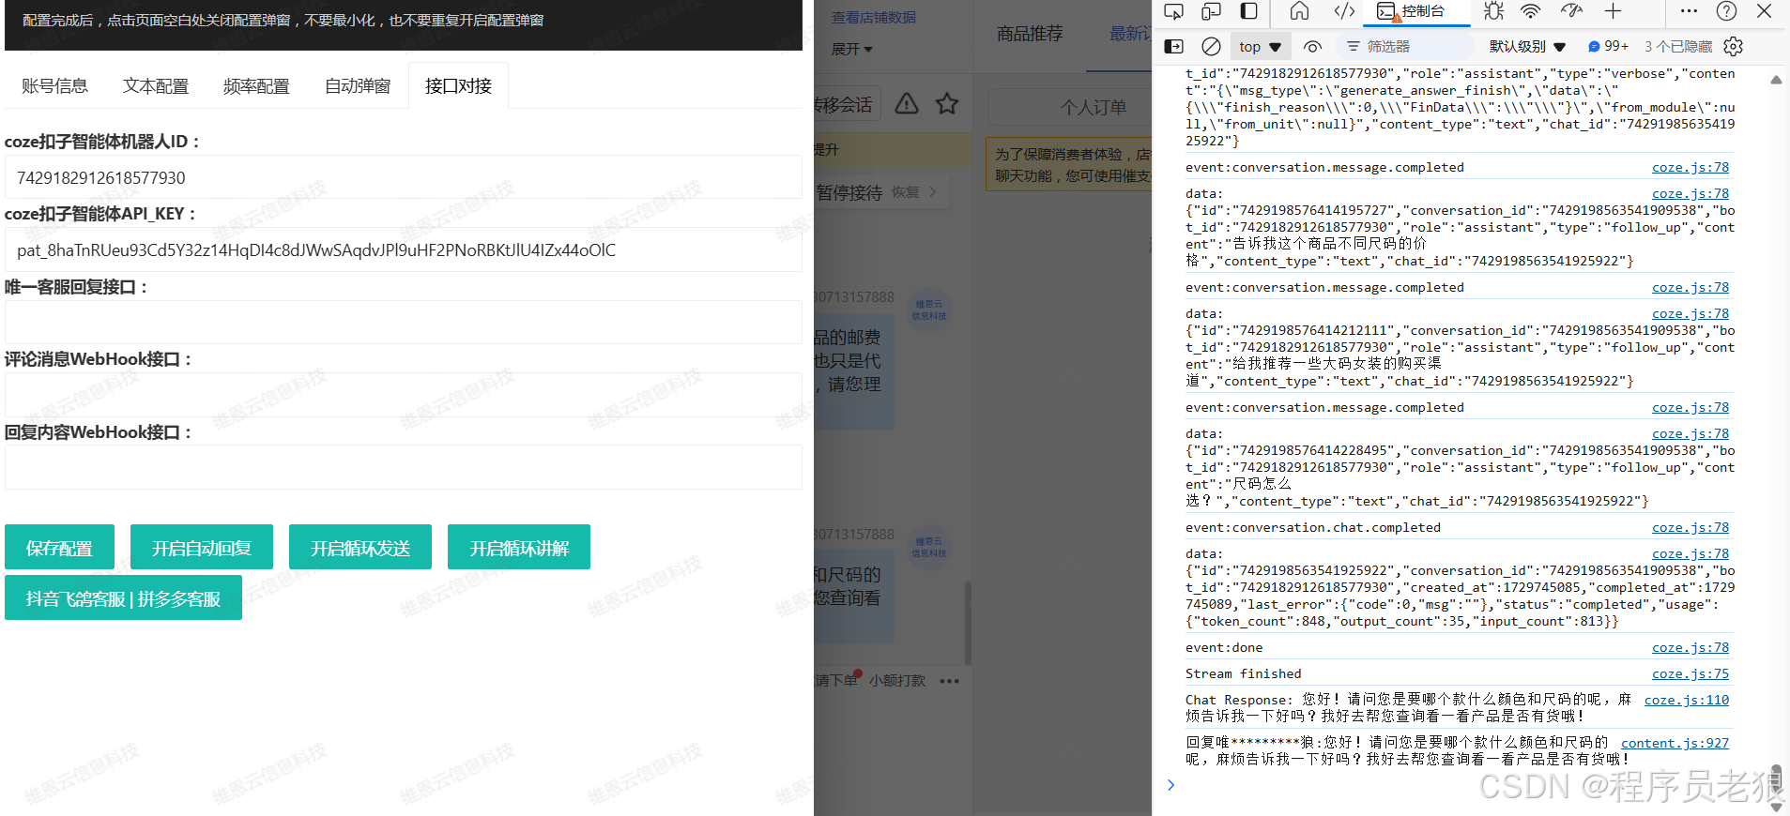This screenshot has width=1790, height=816.
Task: Open the DevTools Welcome home icon
Action: (x=1299, y=11)
